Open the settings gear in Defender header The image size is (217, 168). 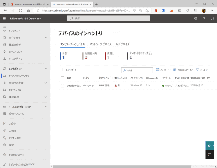(x=196, y=19)
